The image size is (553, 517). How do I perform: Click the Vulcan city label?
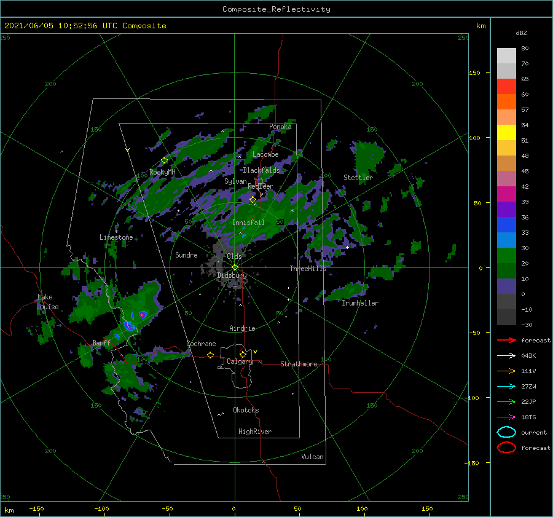(x=312, y=457)
